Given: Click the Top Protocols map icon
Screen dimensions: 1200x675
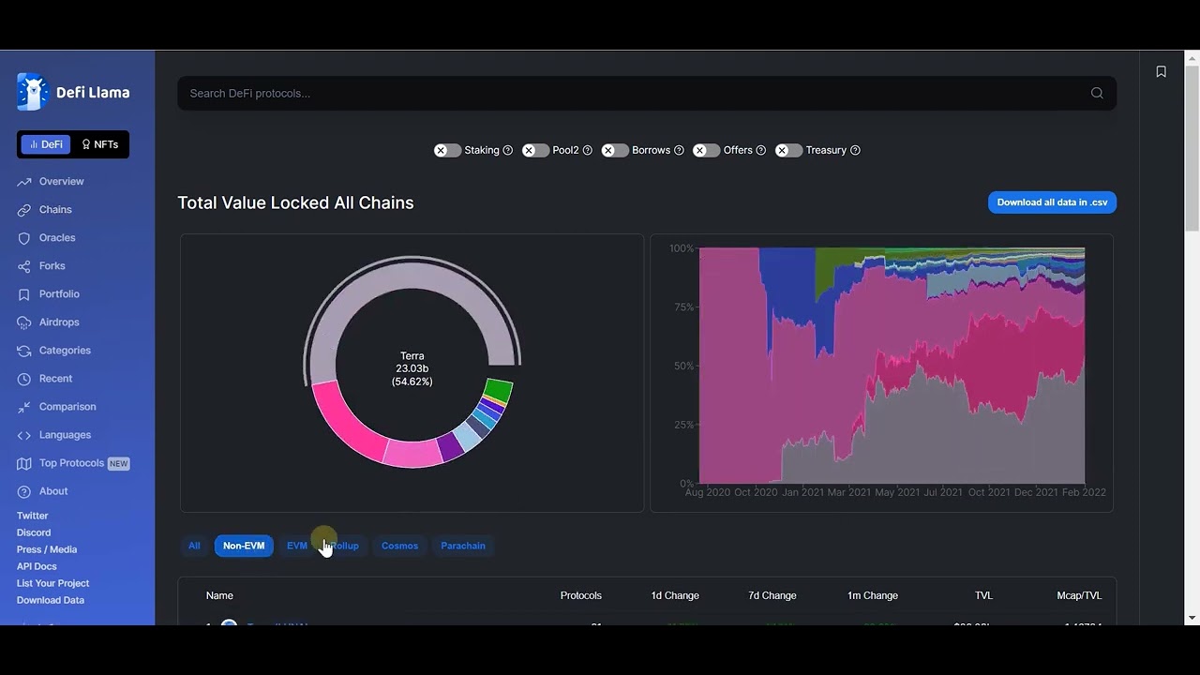Looking at the screenshot, I should coord(24,463).
